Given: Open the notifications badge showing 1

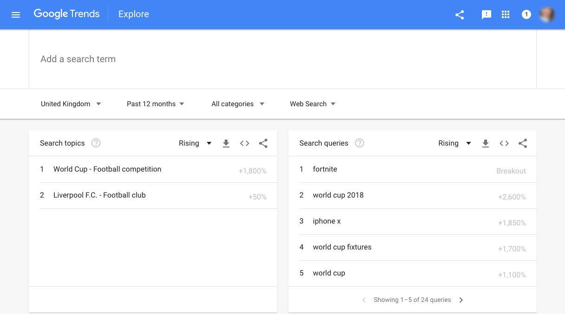Looking at the screenshot, I should point(526,15).
